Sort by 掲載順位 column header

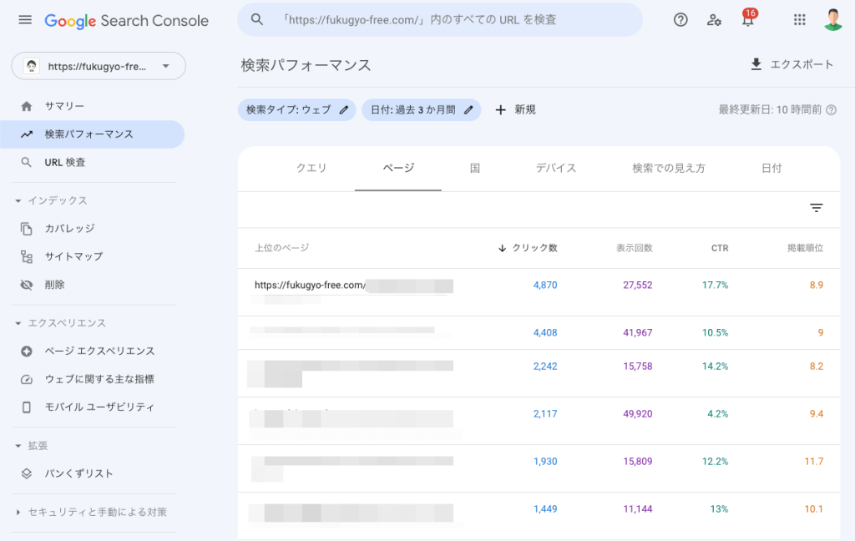point(806,248)
